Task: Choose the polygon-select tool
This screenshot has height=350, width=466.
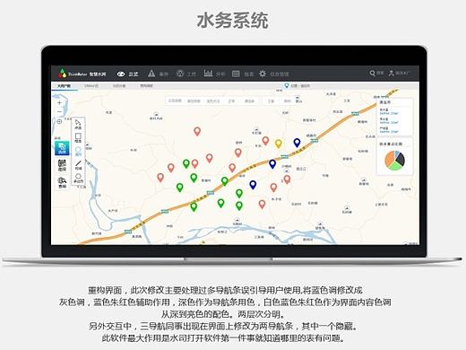Action: 78,179
